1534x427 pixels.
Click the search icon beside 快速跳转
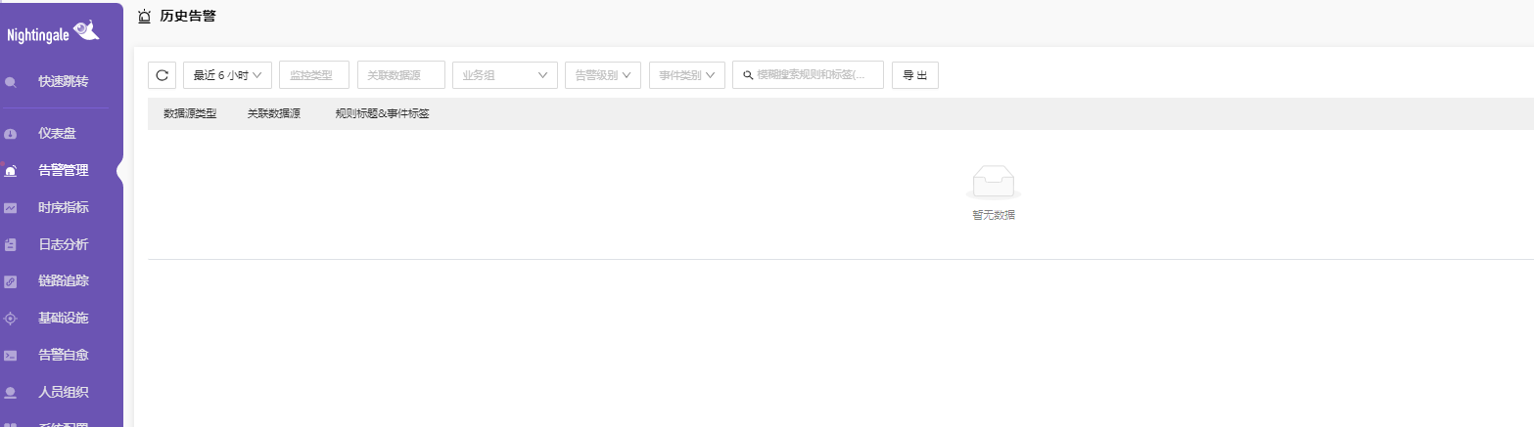(x=11, y=82)
